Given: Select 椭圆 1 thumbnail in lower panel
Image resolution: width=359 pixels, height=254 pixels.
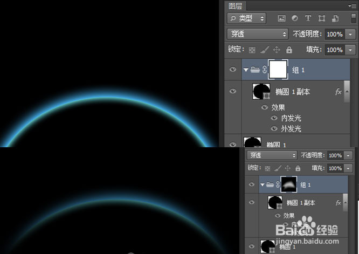Looking at the screenshot, I should 268,246.
